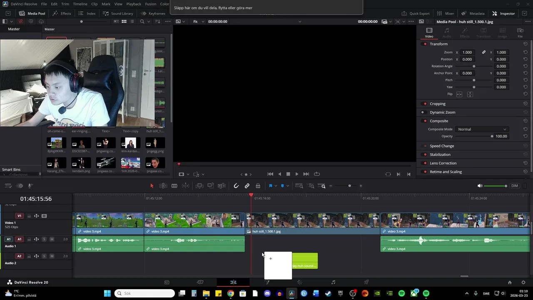Viewport: 533px width, 300px height.
Task: Add a blue marker at playhead
Action: [282, 186]
